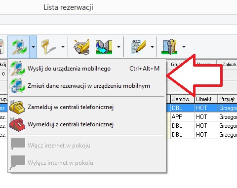Click the Wyłącz internet w pokoju entry
237x188 pixels.
click(87, 163)
